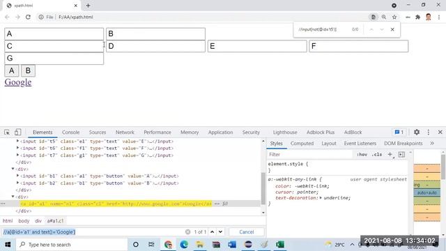Collapse the div containing the anchor
Screen dimensions: 446x251
(13, 197)
